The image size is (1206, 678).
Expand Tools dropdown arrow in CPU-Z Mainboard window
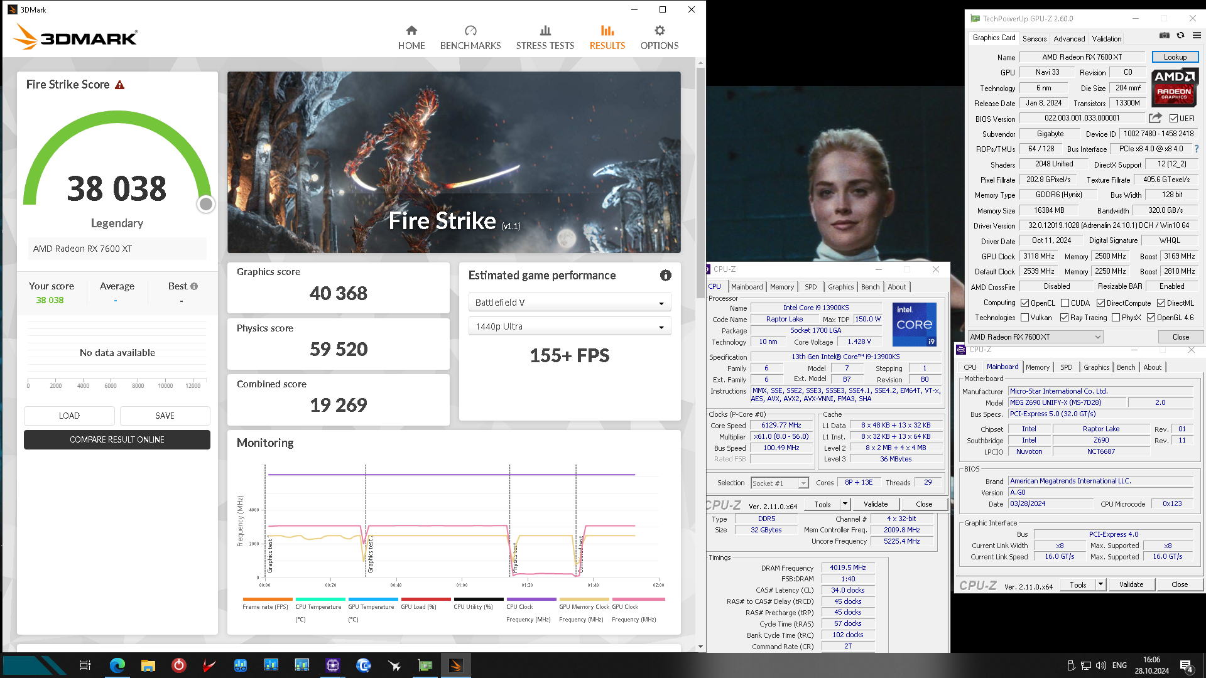[1100, 584]
